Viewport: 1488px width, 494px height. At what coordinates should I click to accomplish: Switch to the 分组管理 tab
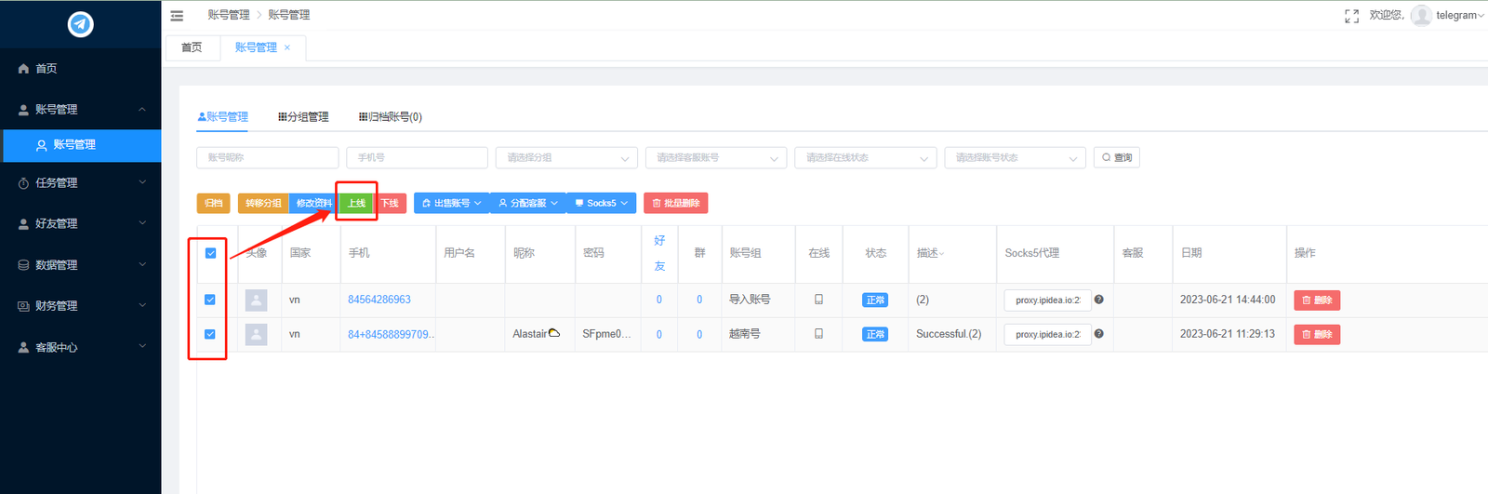tap(304, 117)
